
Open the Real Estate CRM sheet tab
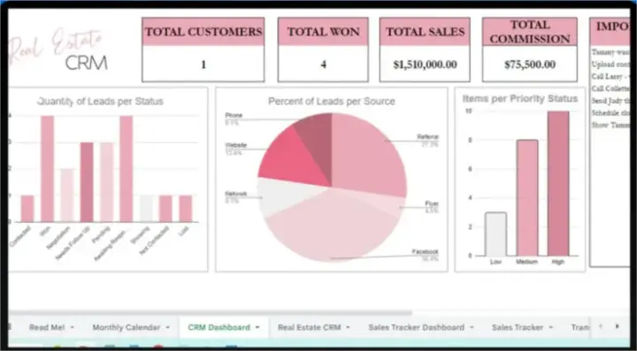pyautogui.click(x=309, y=327)
